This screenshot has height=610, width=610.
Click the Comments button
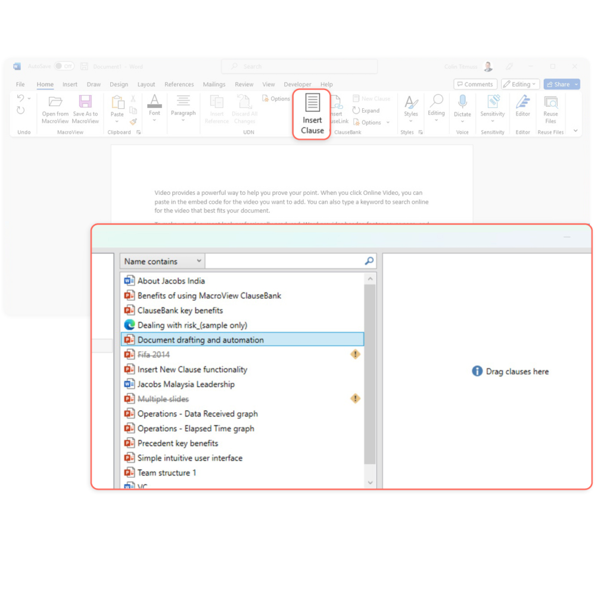point(475,85)
